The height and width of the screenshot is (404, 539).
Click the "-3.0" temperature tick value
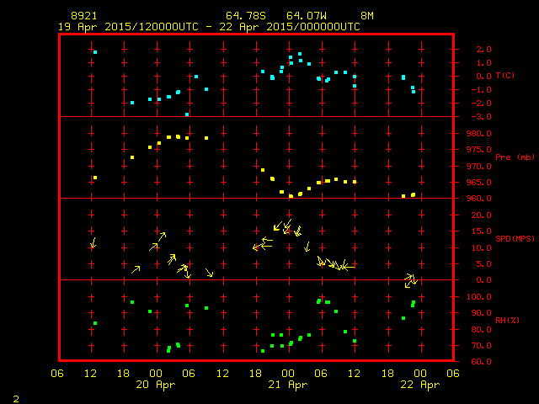click(x=481, y=117)
